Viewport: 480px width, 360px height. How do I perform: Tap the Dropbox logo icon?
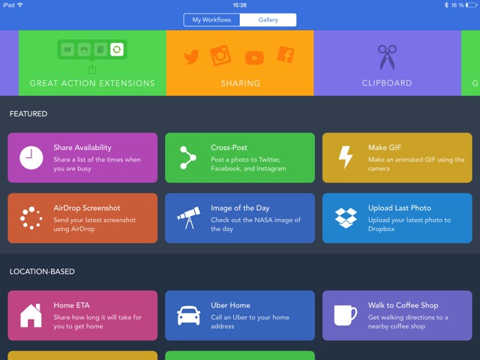coord(346,218)
